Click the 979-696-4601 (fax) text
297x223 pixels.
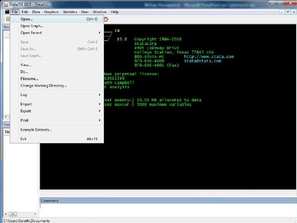[x=157, y=65]
